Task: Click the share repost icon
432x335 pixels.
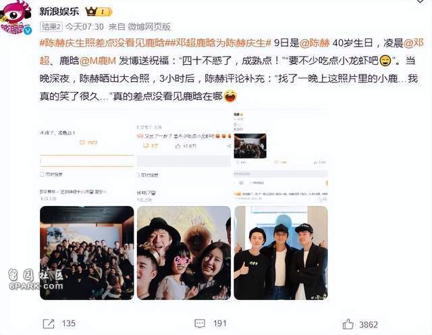Action: [x=49, y=324]
